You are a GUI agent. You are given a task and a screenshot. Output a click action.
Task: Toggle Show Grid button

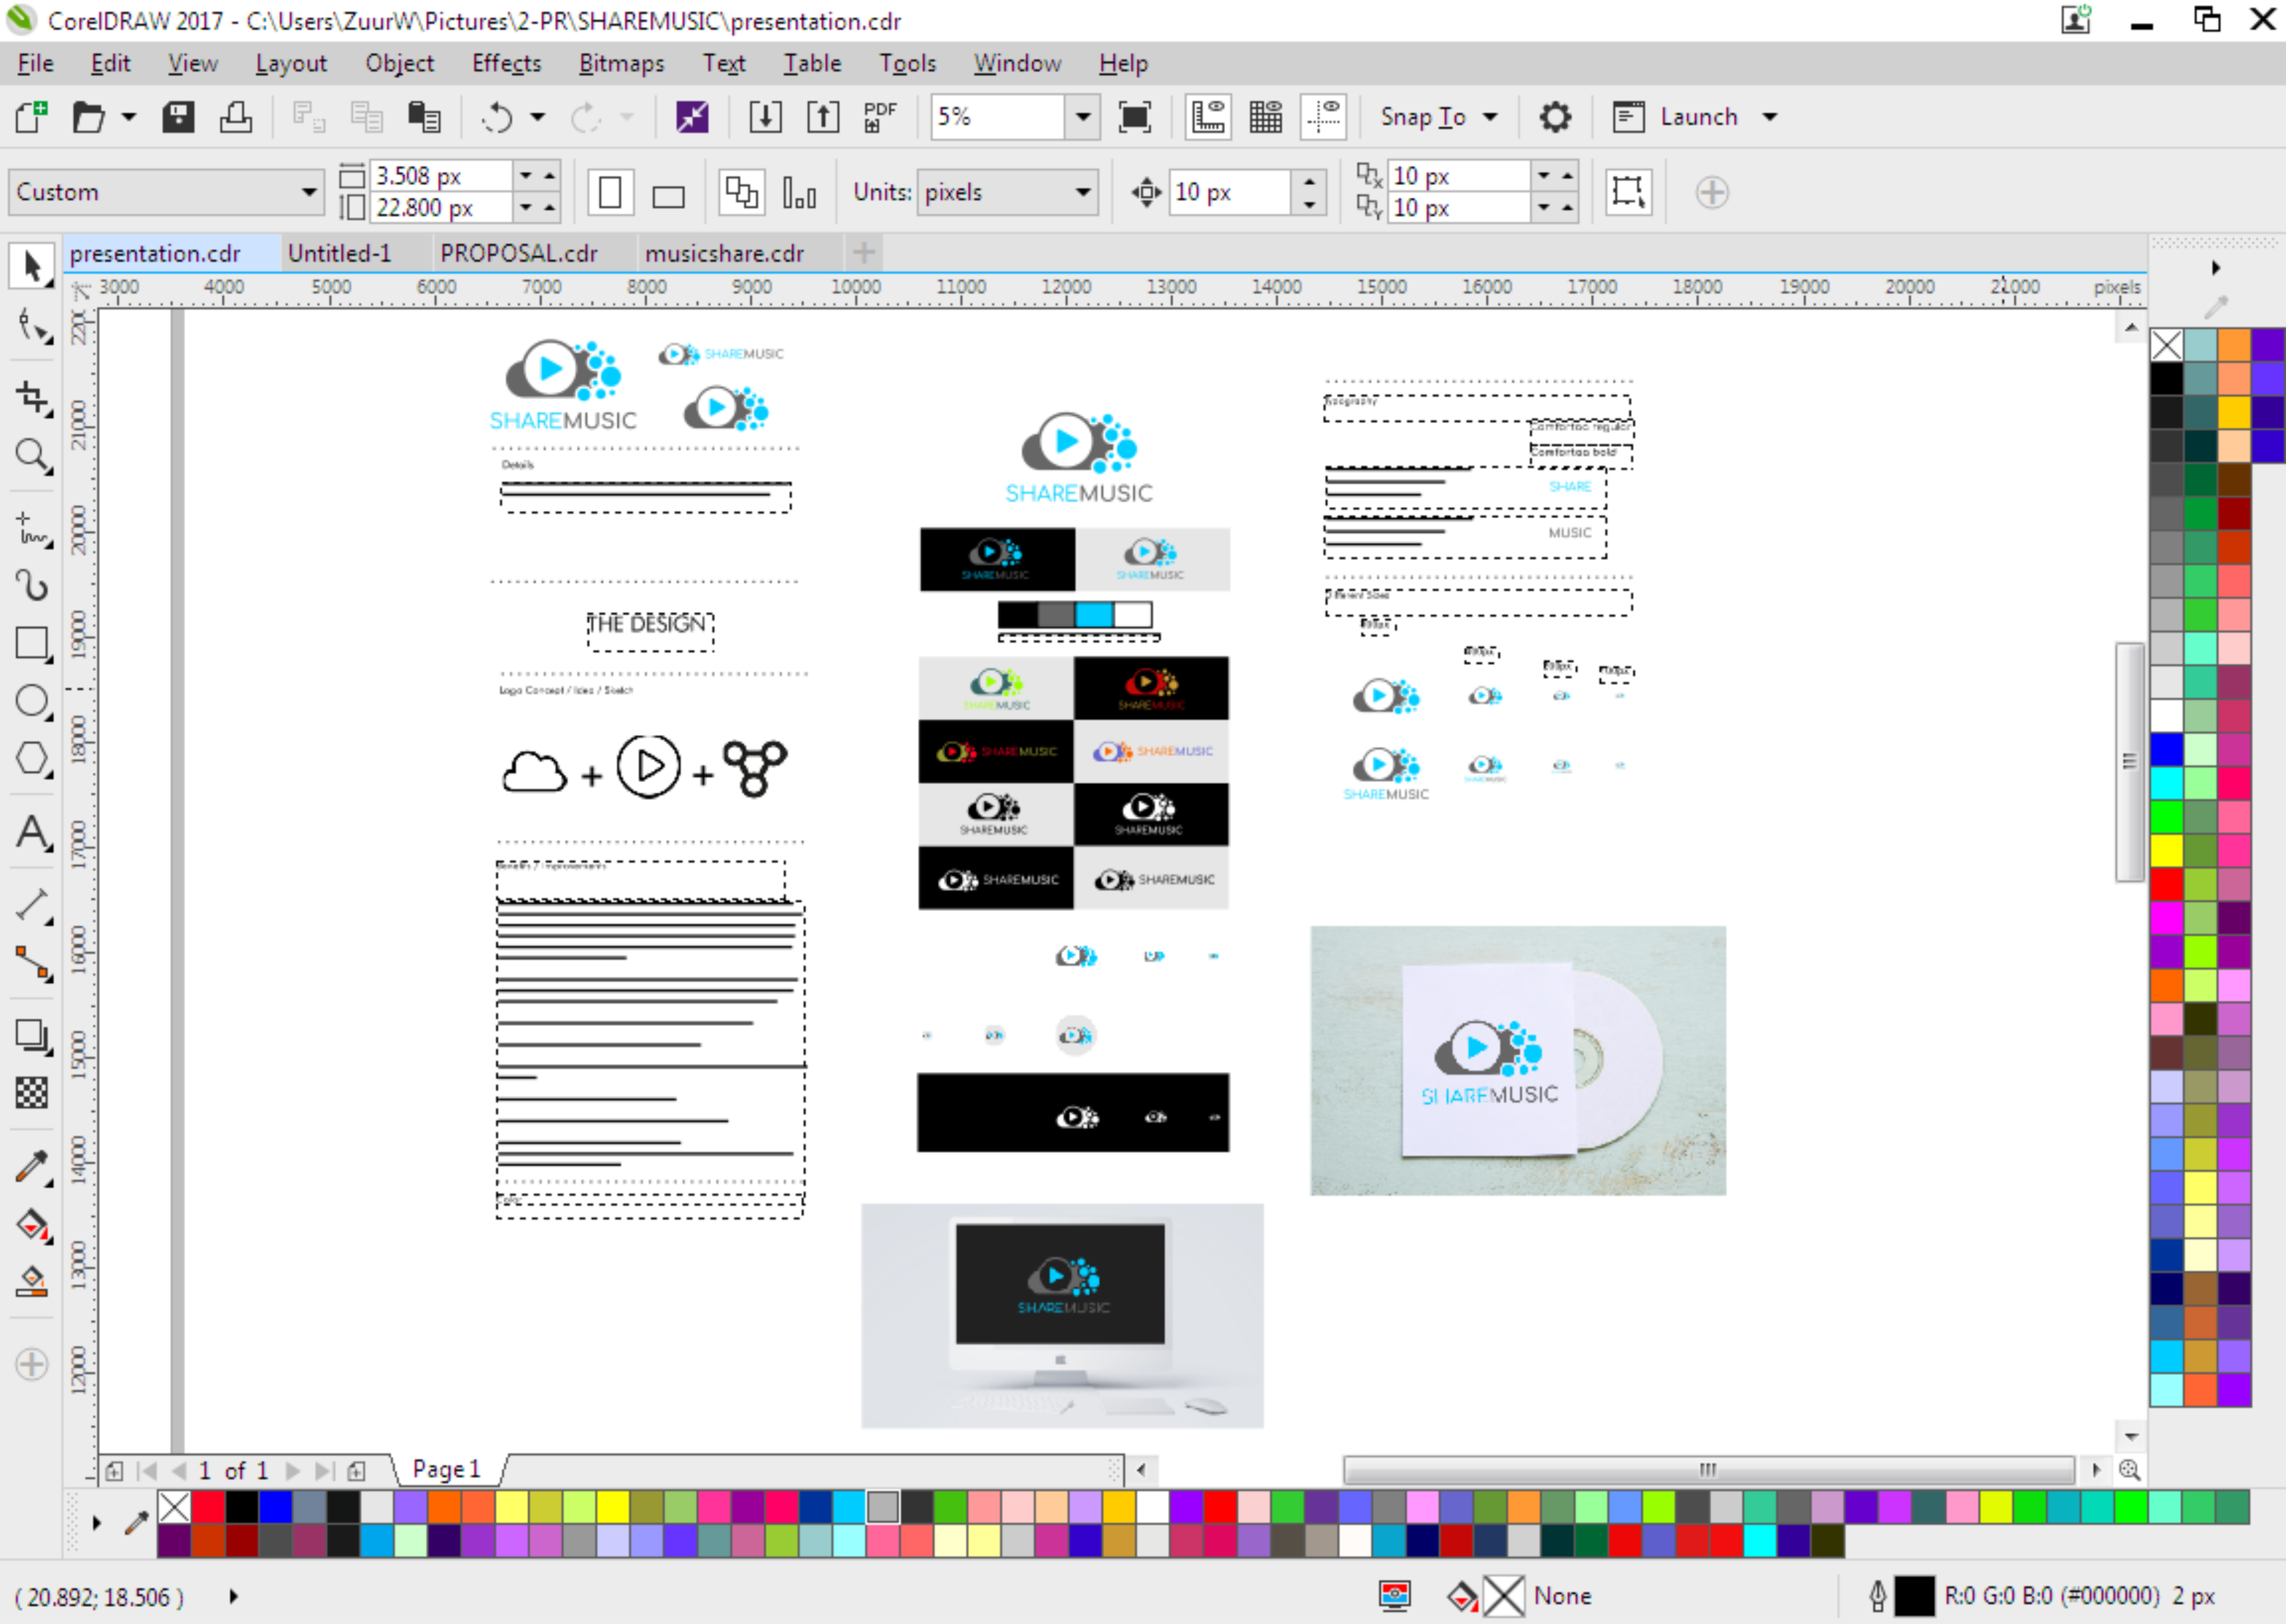[1265, 117]
